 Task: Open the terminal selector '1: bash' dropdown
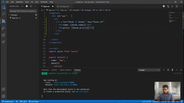click(149, 70)
